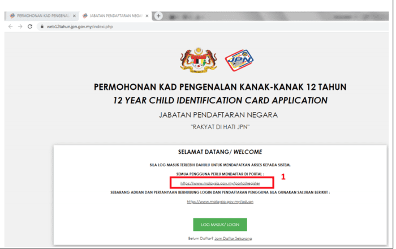The width and height of the screenshot is (396, 249).
Task: Click the Selamat Datang/Welcome heading
Action: [220, 152]
